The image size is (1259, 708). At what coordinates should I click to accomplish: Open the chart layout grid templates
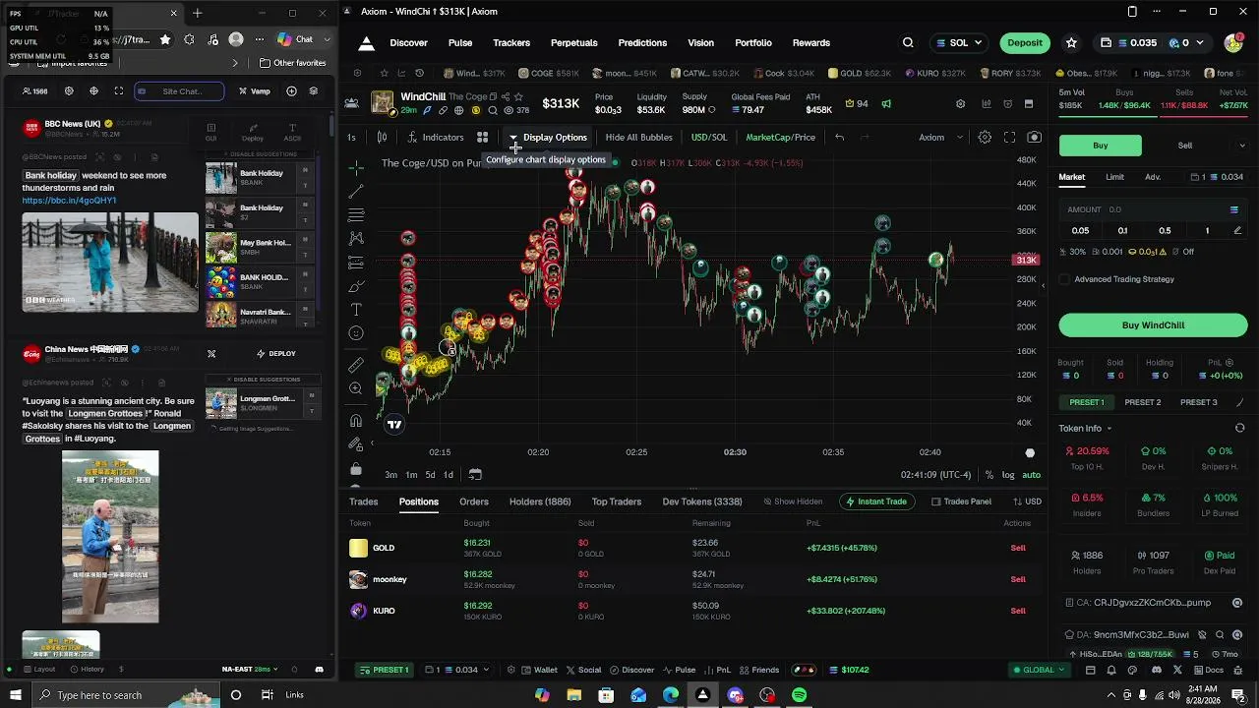click(482, 138)
